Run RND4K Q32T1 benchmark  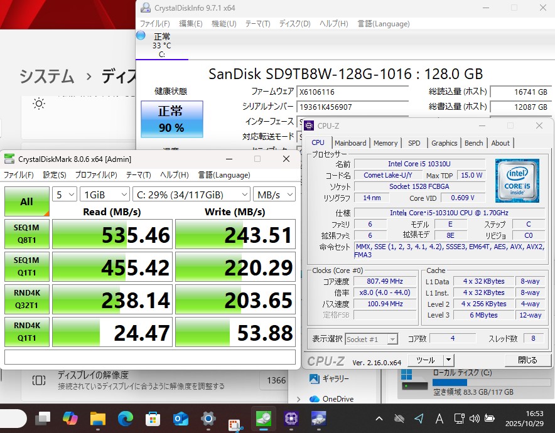click(27, 299)
